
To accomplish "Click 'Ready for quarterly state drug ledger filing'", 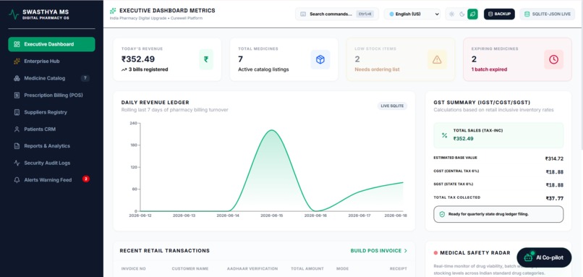I will 488,214.
